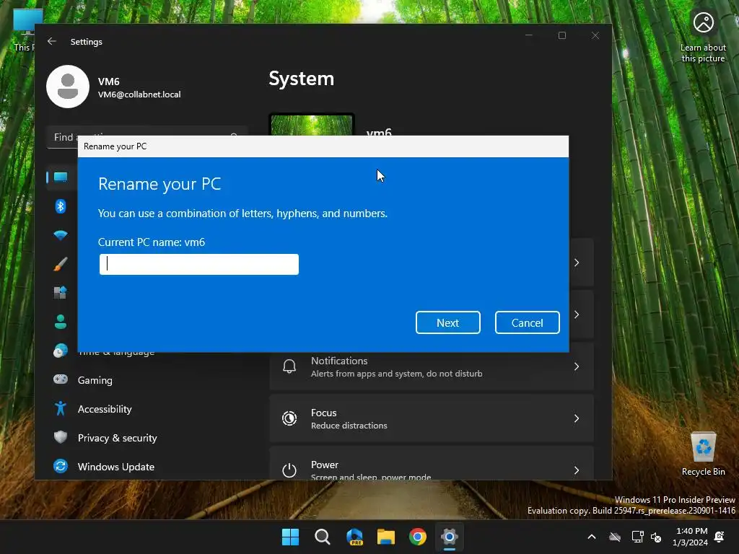Open Focus settings row

432,418
